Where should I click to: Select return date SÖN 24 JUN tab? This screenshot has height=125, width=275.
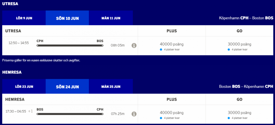coord(67,87)
